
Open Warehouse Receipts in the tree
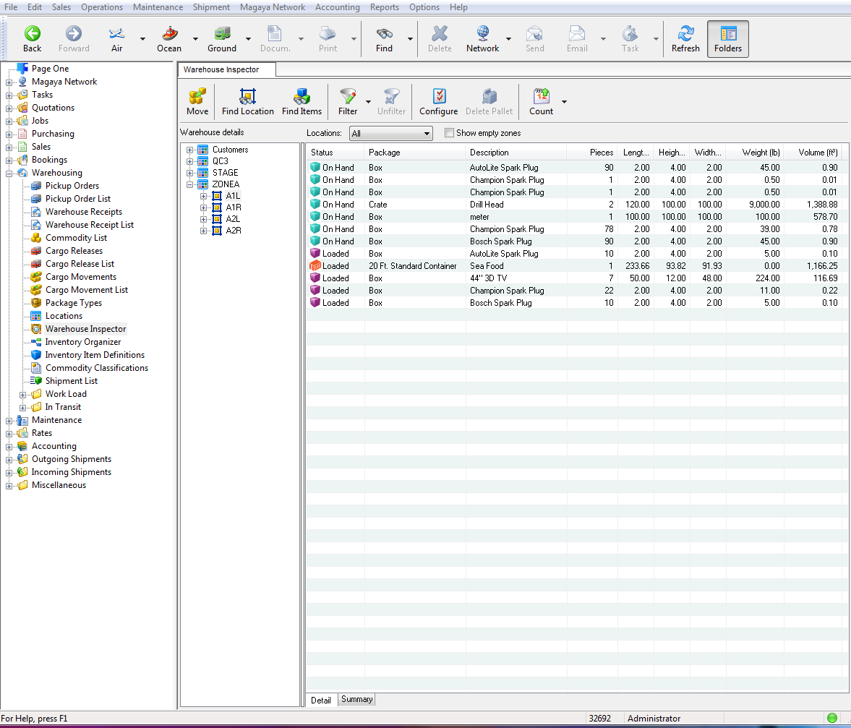click(x=84, y=212)
